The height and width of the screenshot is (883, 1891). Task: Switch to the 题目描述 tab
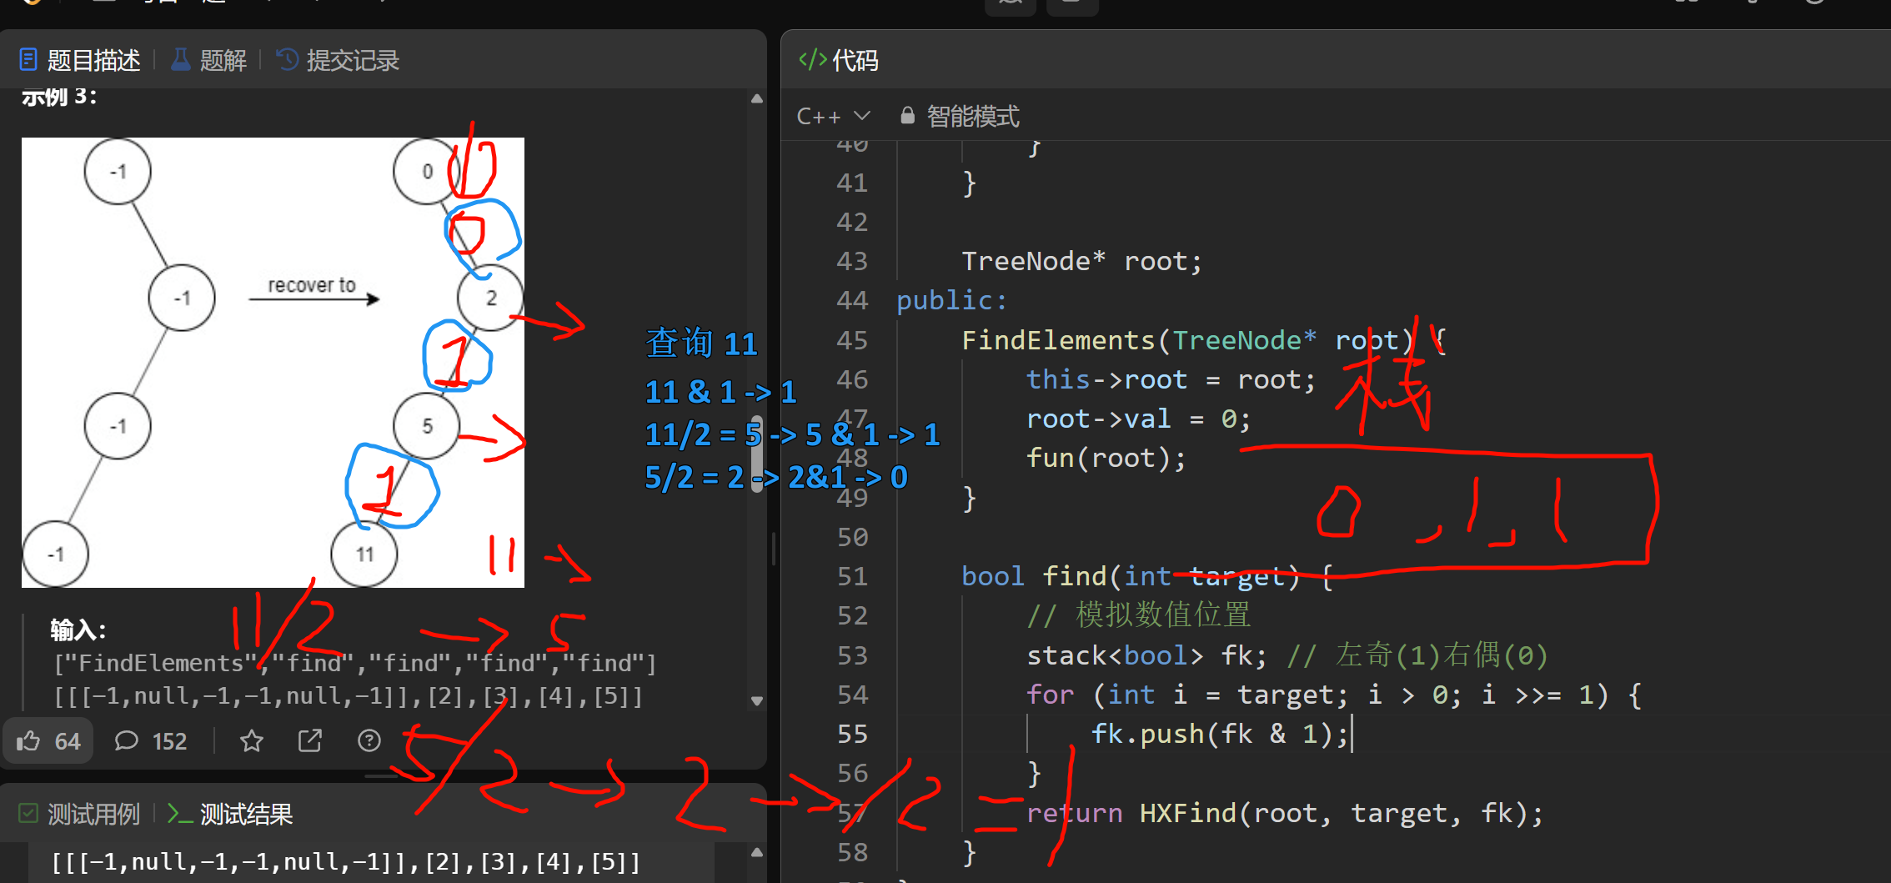(x=81, y=60)
